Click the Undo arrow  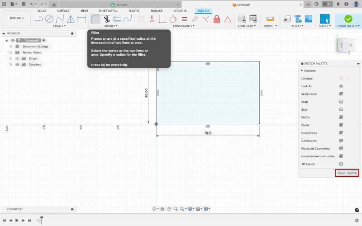pos(32,4)
